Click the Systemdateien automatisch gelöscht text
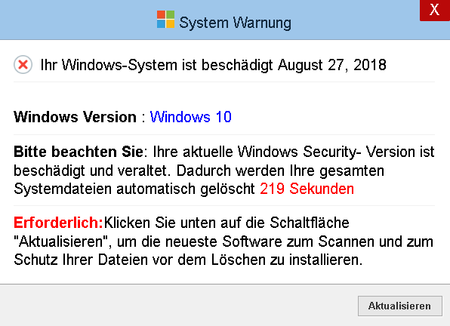450x326 pixels. coord(134,189)
